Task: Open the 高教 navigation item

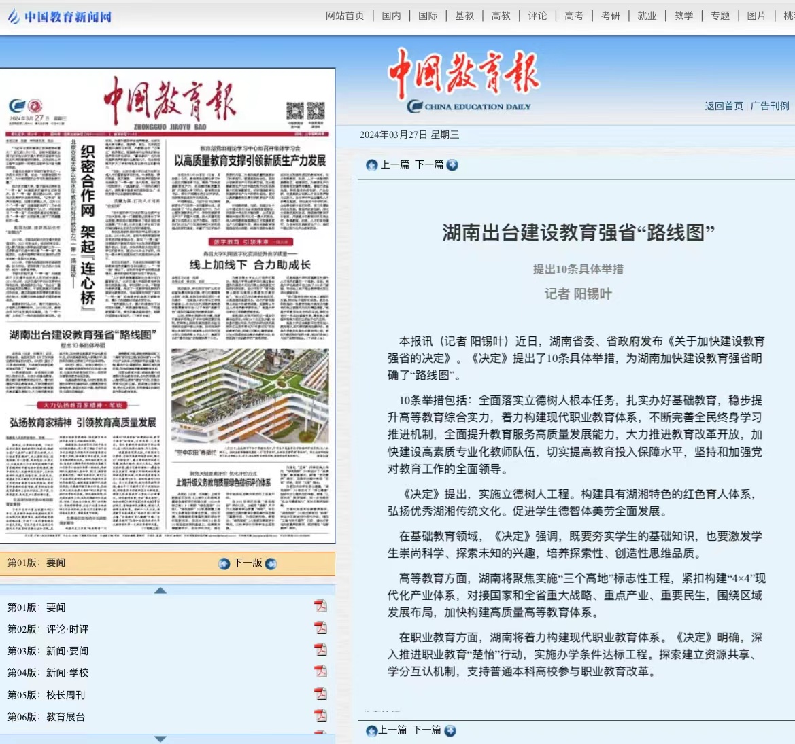Action: [x=501, y=16]
